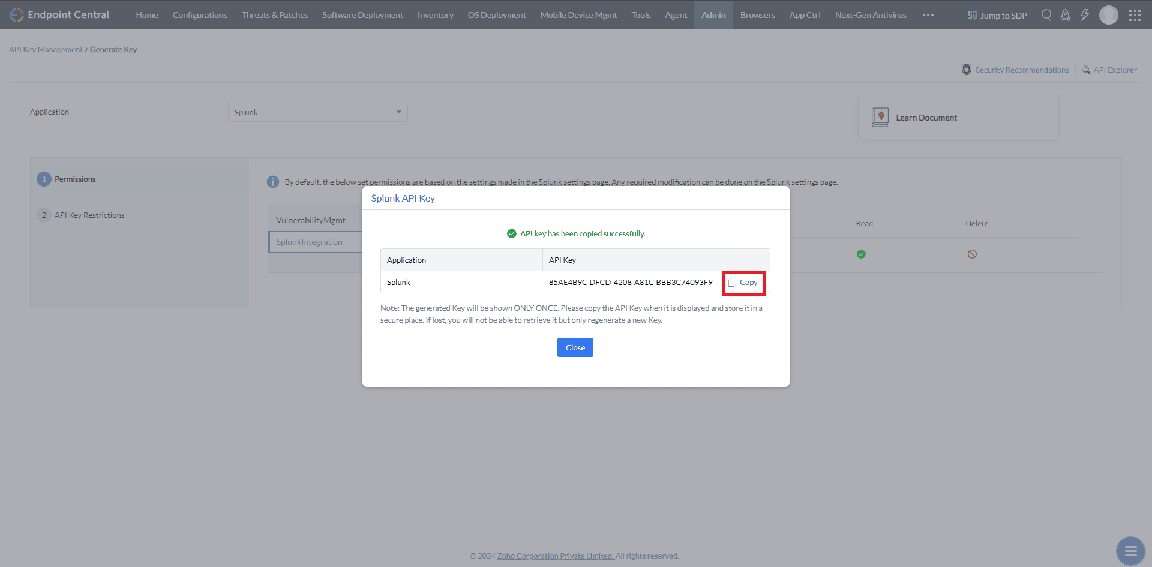1152x567 pixels.
Task: Click the Splunk application cell in dialog
Action: click(x=399, y=282)
